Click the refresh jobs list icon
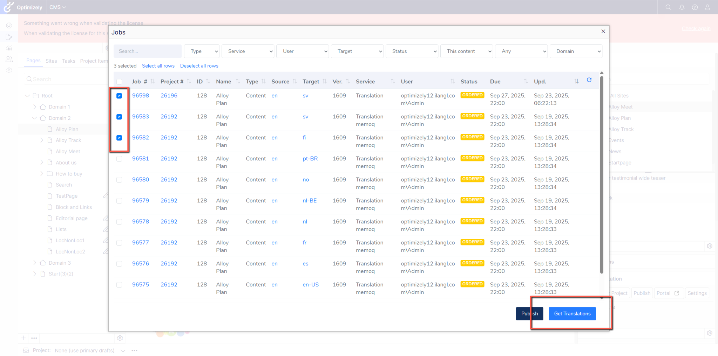Image resolution: width=718 pixels, height=356 pixels. (x=589, y=80)
